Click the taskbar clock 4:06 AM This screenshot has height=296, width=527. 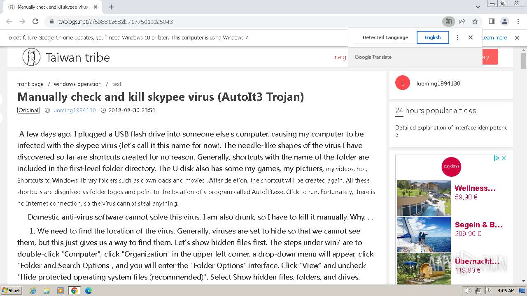pos(506,291)
